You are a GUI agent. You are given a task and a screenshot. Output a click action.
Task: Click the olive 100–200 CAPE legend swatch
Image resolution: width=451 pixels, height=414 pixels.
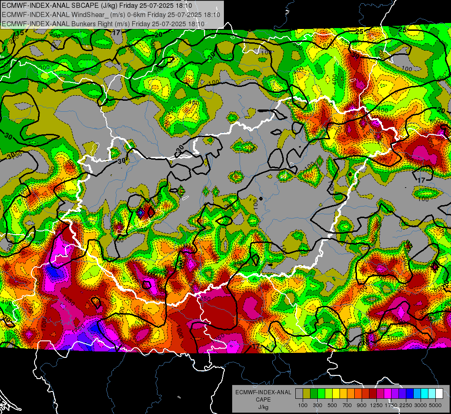tap(307, 394)
